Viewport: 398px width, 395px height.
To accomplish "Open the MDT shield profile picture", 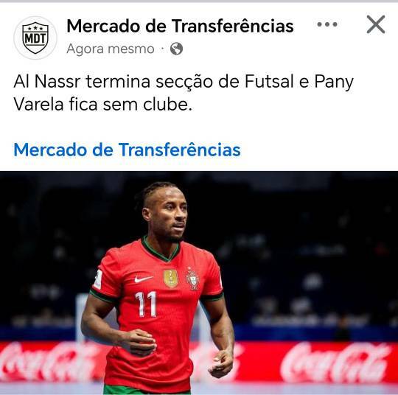I will click(35, 38).
